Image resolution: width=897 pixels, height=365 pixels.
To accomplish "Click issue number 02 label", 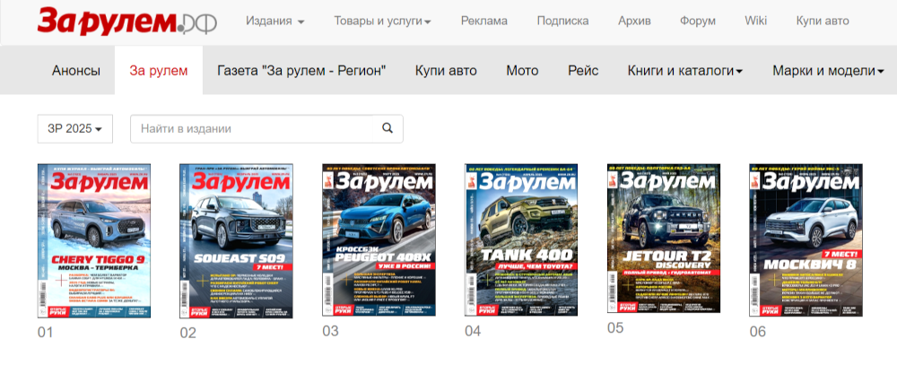I will pos(187,333).
